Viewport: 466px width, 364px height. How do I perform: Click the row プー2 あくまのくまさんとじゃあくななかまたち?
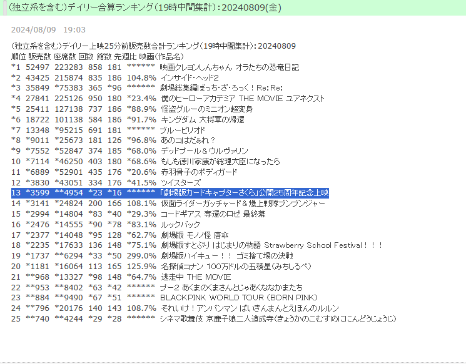point(157,287)
